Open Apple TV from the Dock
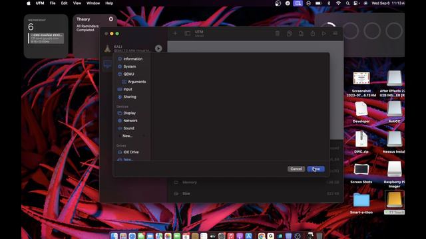 tap(213, 236)
